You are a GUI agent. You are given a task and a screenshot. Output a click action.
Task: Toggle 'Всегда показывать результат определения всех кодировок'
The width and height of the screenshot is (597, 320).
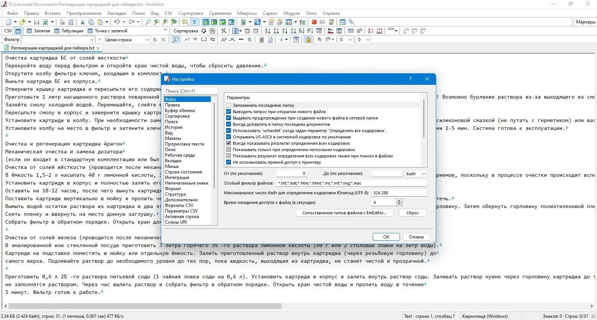tap(229, 143)
